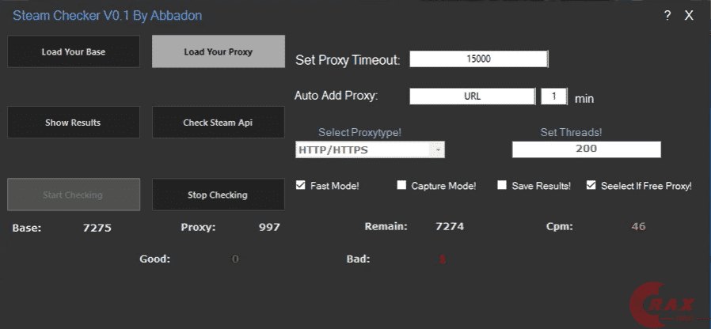
Task: Click the Cpm value counter
Action: 638,227
